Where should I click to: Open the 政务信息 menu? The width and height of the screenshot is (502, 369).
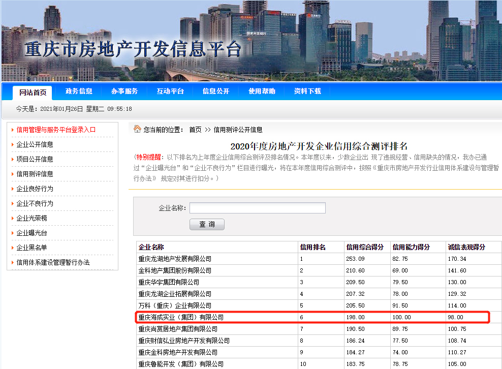(79, 91)
